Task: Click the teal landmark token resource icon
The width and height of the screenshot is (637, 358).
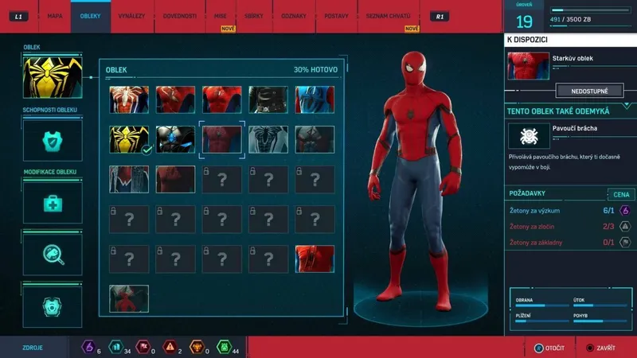Action: coord(115,348)
